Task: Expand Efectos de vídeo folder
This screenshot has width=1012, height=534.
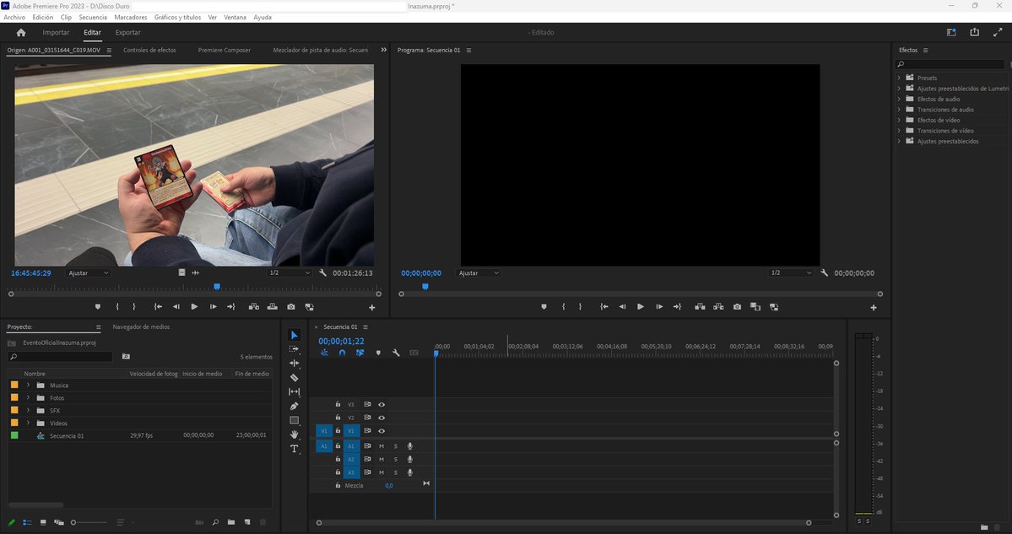Action: pos(899,120)
